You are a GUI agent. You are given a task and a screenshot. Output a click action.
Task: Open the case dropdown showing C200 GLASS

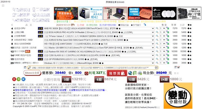coord(99,55)
